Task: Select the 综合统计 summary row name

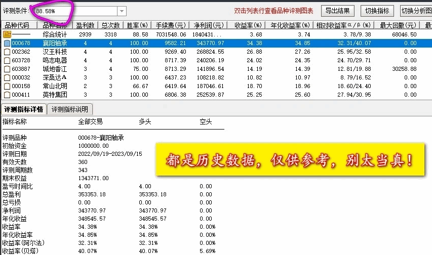Action: click(x=55, y=34)
